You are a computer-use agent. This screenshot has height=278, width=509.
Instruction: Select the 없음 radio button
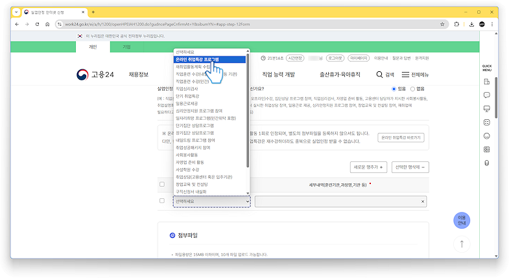pos(412,89)
